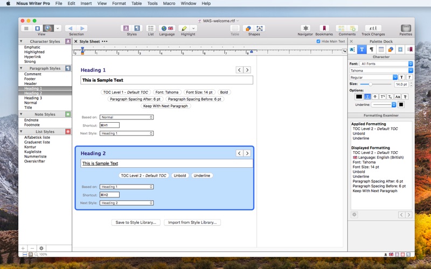Open the underline color swatch
The width and height of the screenshot is (431, 269).
pos(401,104)
